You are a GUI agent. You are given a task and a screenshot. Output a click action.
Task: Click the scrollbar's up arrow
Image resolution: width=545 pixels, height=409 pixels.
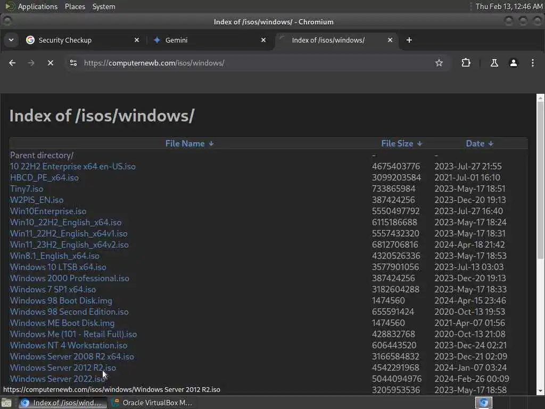pos(540,98)
